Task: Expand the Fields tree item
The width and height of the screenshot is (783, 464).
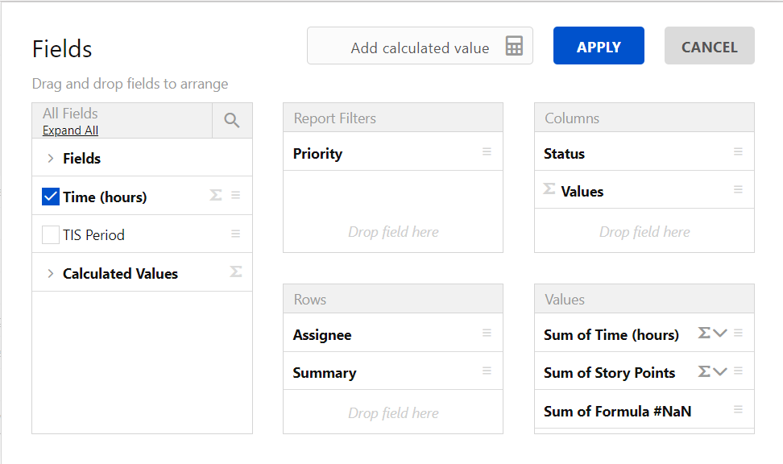Action: click(x=51, y=158)
